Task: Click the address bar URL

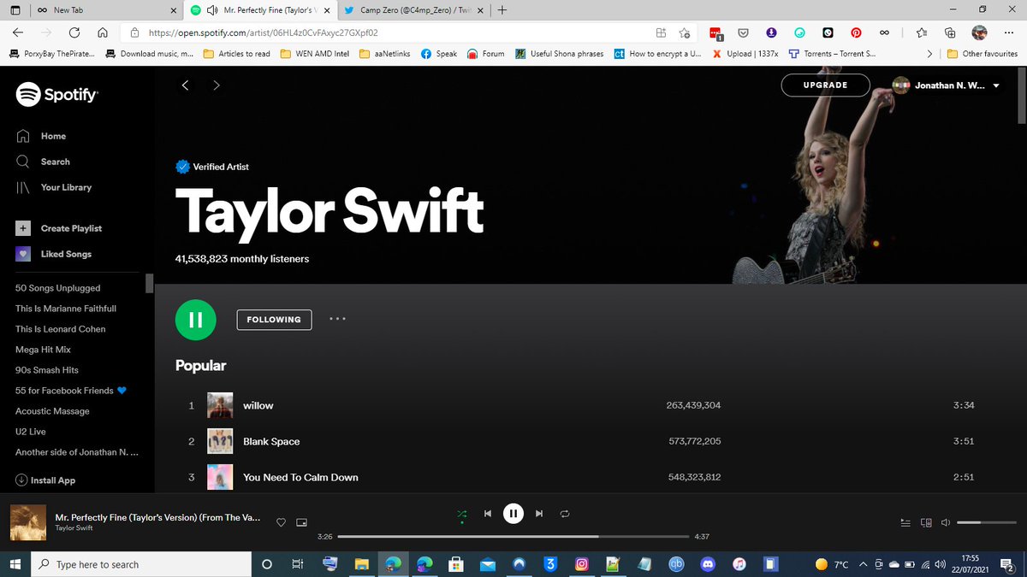Action: coord(263,32)
